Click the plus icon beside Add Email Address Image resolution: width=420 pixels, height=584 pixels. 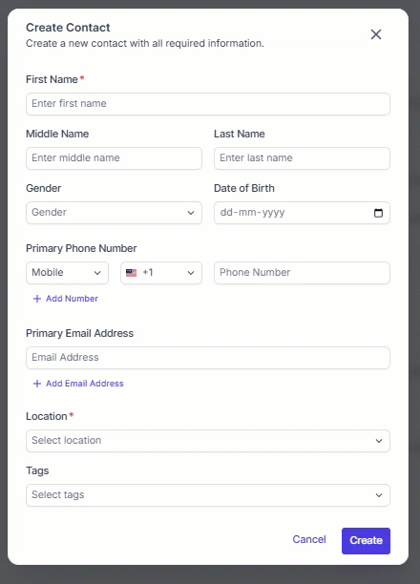(x=37, y=384)
